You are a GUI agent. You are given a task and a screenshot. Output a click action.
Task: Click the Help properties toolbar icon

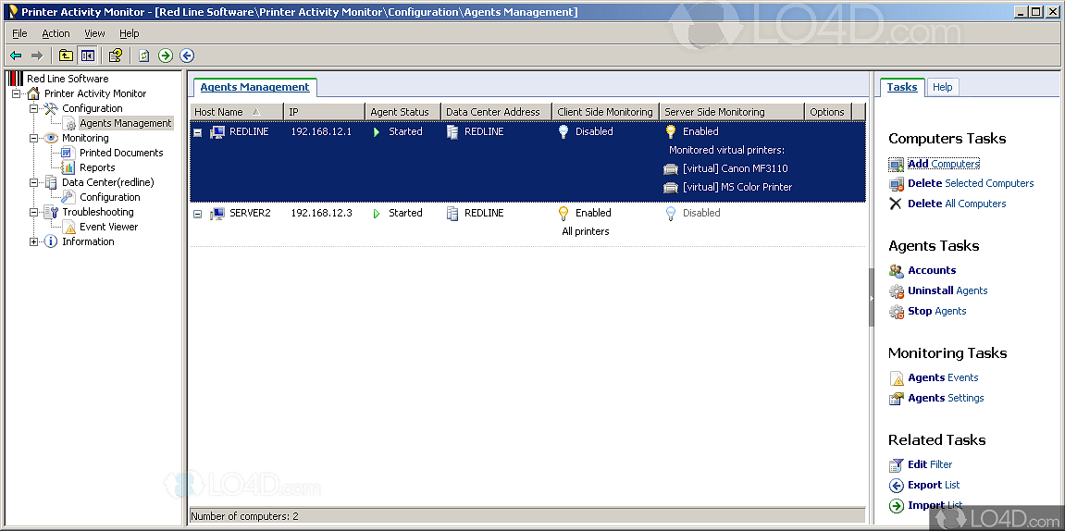pos(116,56)
